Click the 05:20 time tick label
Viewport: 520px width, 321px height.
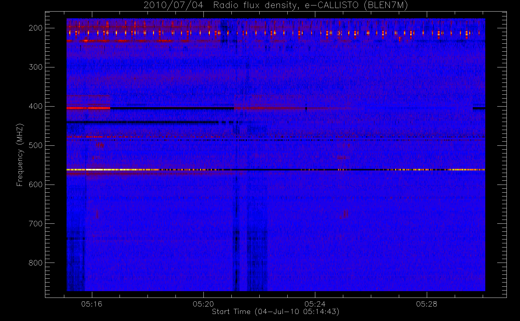[x=203, y=304]
